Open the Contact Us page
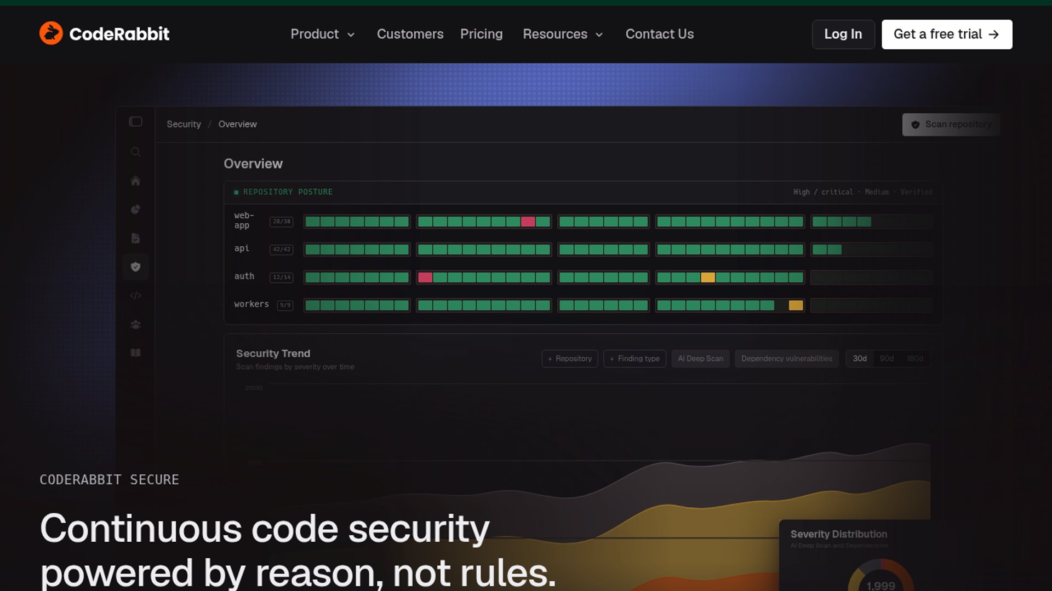Image resolution: width=1052 pixels, height=591 pixels. (x=660, y=34)
